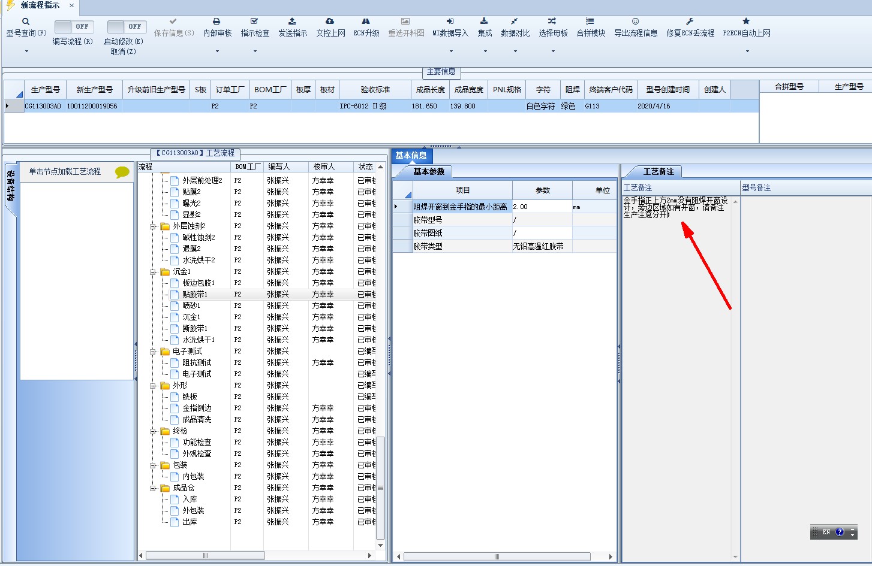Click the EN language indicator

[x=826, y=532]
